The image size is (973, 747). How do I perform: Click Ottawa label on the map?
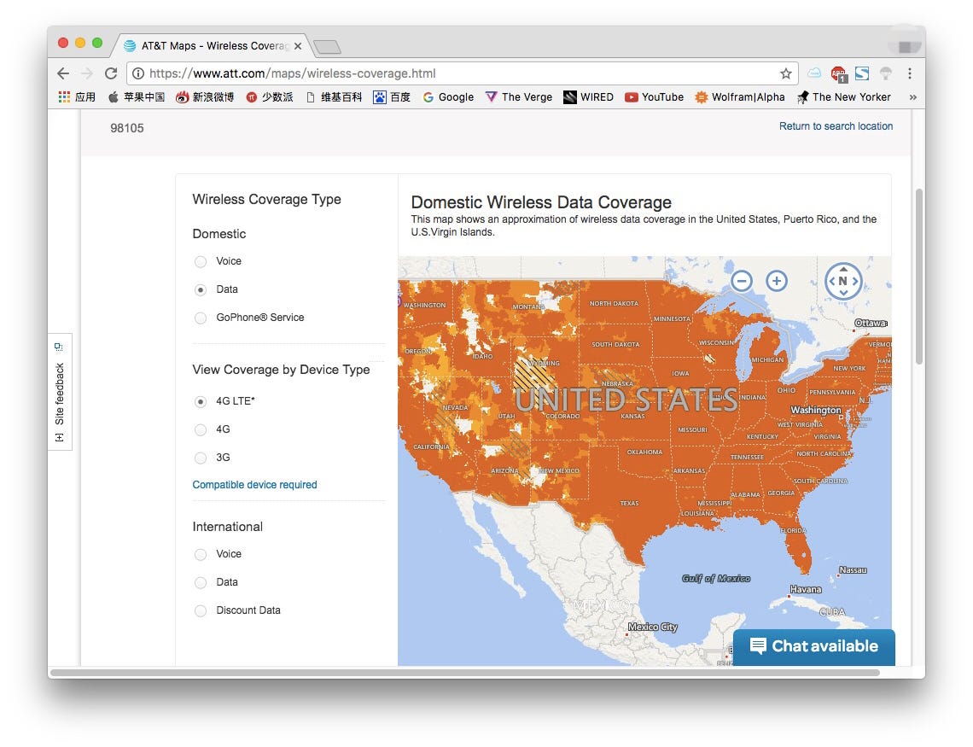click(871, 323)
